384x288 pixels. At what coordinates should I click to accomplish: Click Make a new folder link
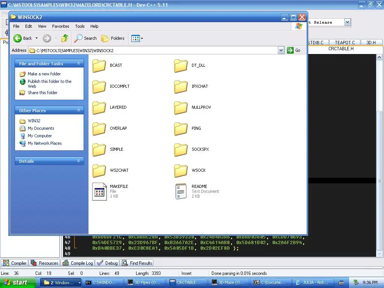click(44, 74)
